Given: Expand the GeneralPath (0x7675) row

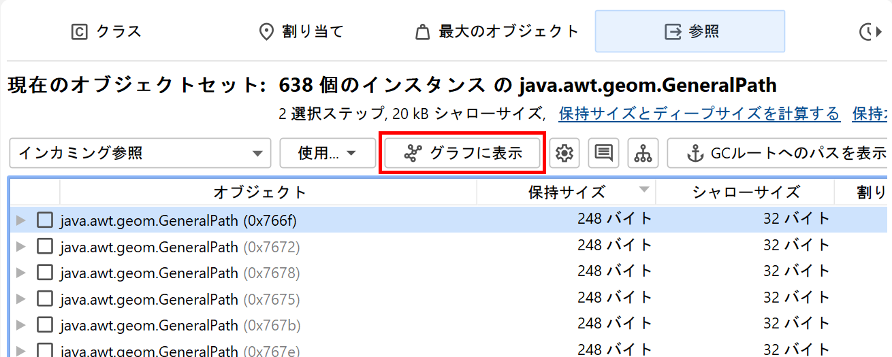Looking at the screenshot, I should (x=20, y=299).
